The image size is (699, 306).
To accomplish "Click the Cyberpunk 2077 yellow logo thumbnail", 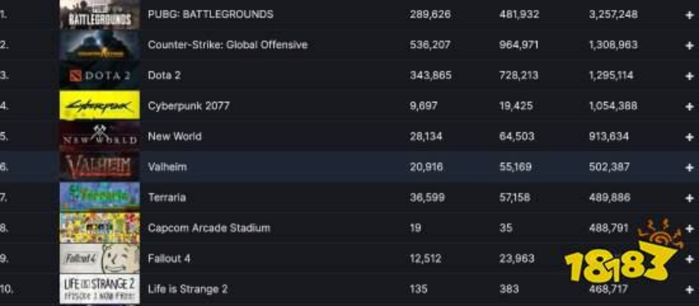I will coord(100,106).
